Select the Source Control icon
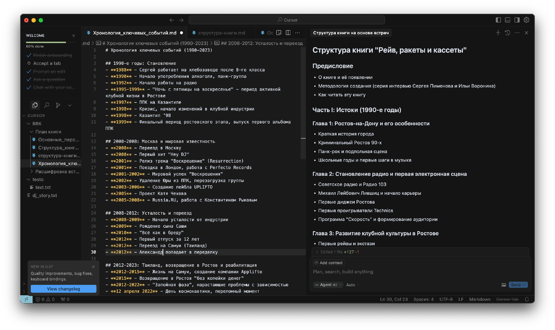This screenshot has width=555, height=330. [x=57, y=105]
